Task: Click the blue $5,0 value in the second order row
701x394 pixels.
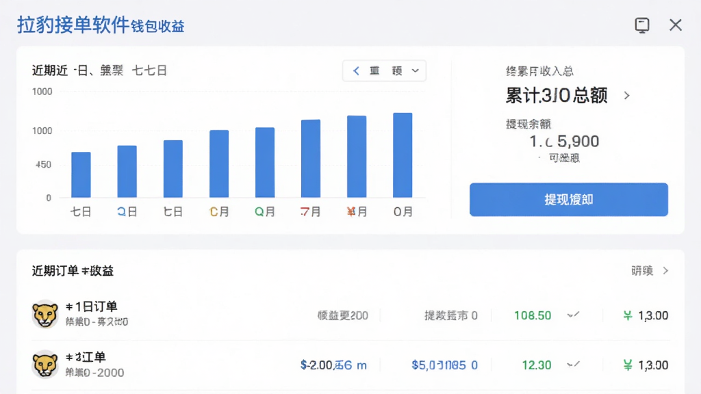Action: 444,365
